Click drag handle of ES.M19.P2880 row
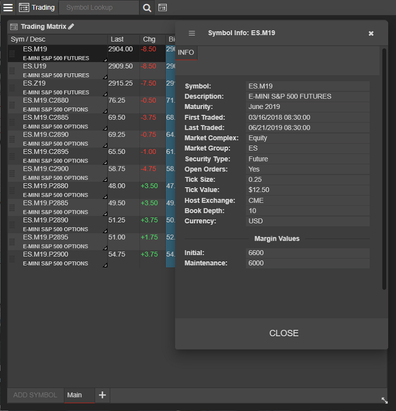396x411 pixels. 12,190
